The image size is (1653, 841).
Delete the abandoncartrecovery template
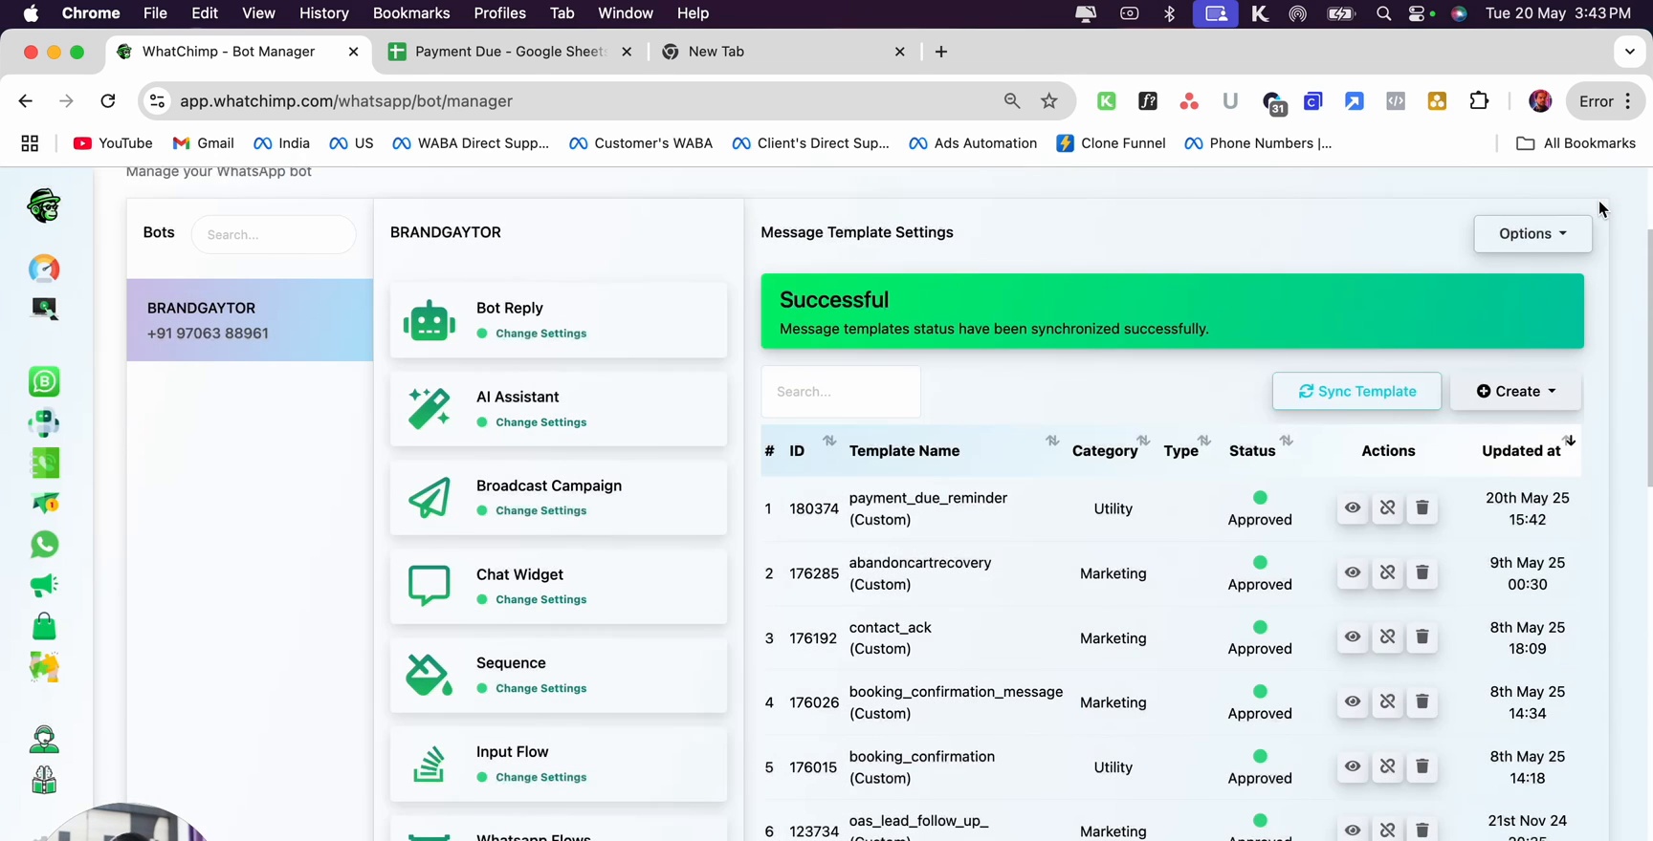pyautogui.click(x=1422, y=572)
